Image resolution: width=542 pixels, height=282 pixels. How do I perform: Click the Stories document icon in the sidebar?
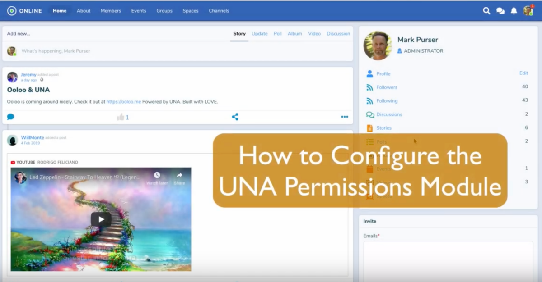point(370,127)
